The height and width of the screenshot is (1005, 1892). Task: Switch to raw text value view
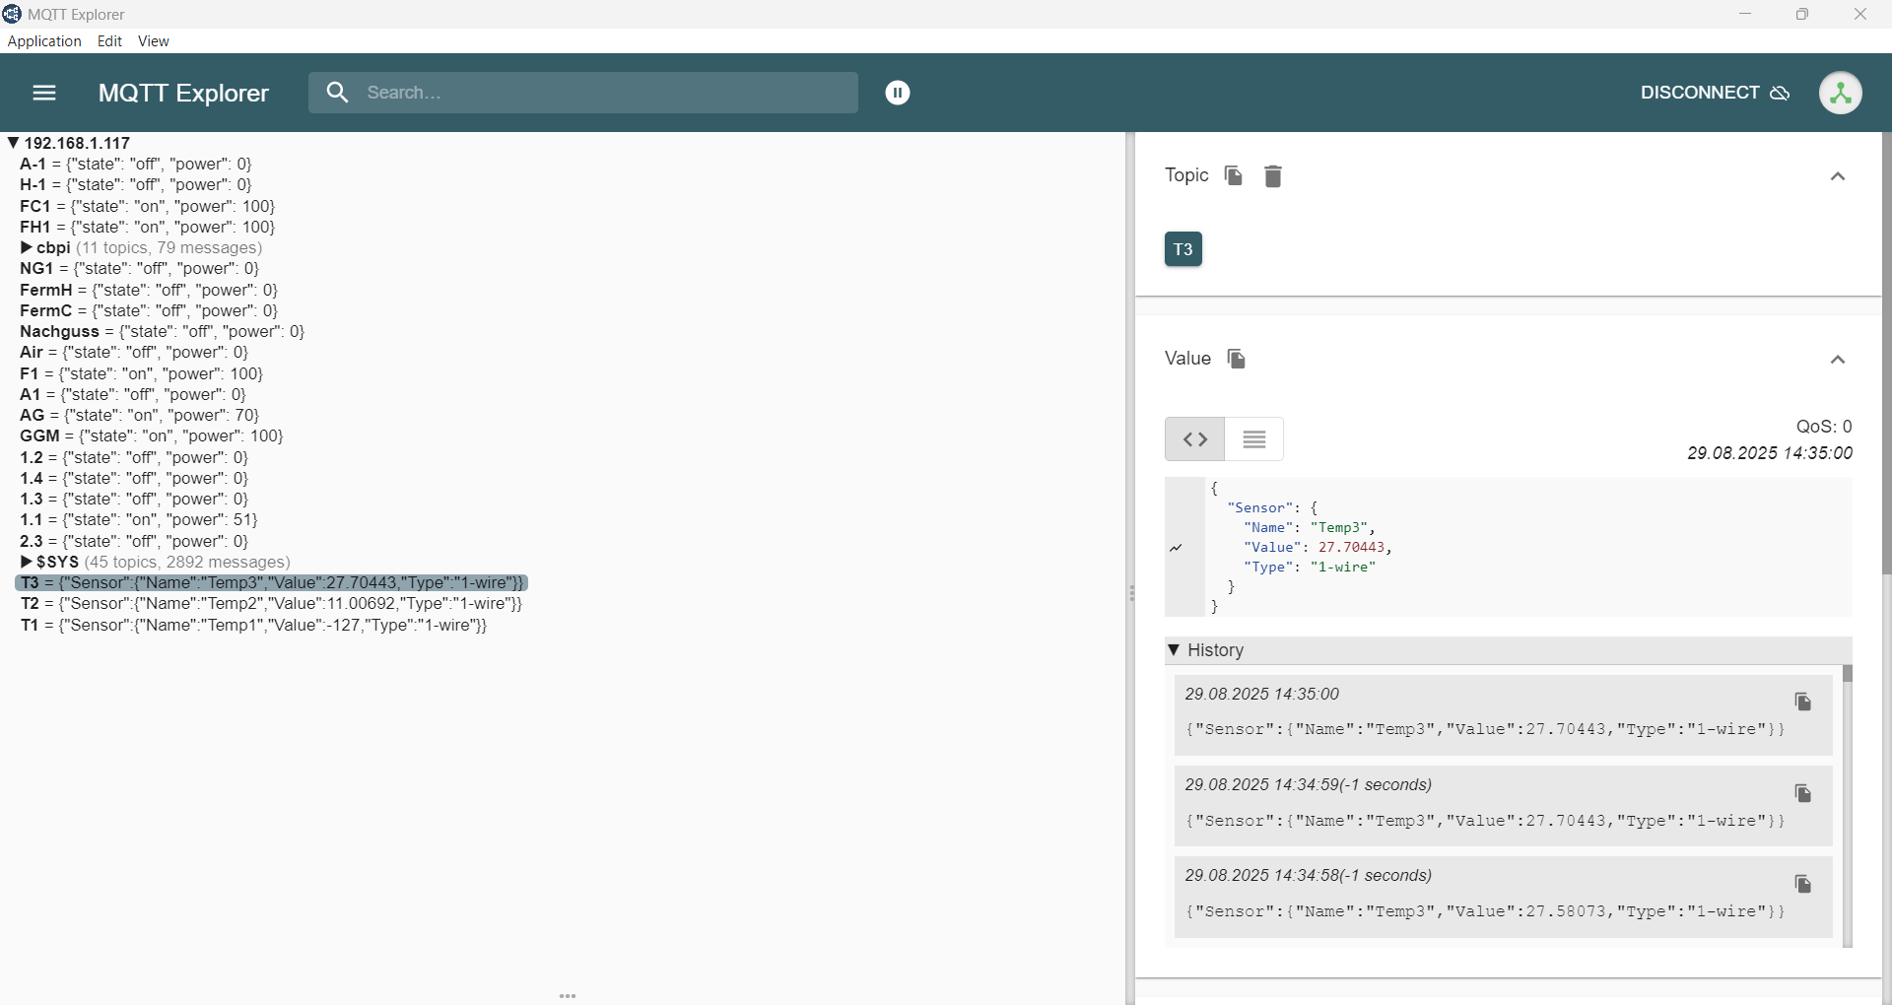pos(1253,439)
